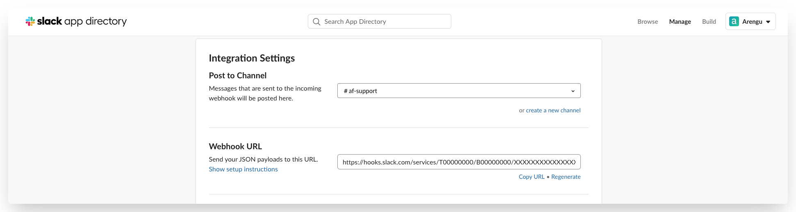The height and width of the screenshot is (212, 796).
Task: Follow the create a new channel link
Action: (553, 110)
